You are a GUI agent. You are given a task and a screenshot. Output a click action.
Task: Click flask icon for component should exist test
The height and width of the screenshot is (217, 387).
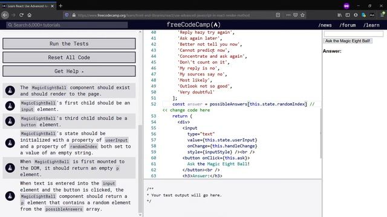click(10, 90)
